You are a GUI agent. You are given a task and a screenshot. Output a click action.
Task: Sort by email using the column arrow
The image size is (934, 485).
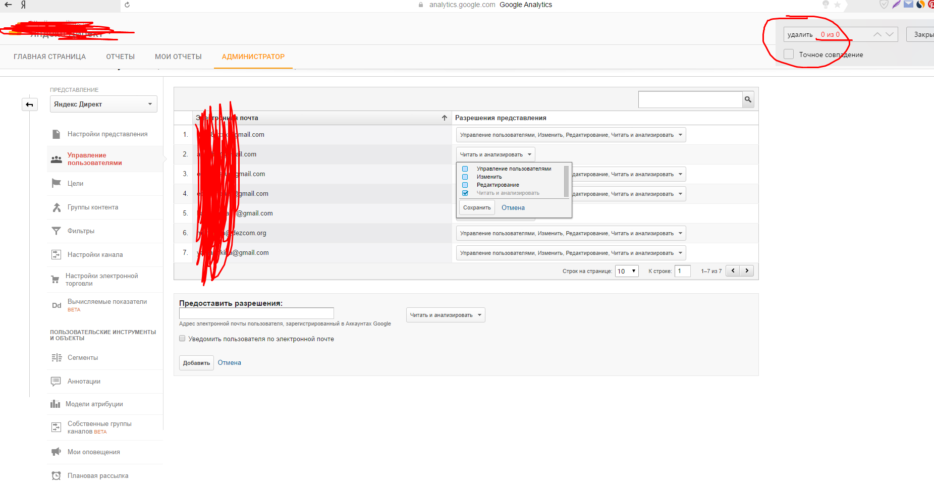click(445, 118)
